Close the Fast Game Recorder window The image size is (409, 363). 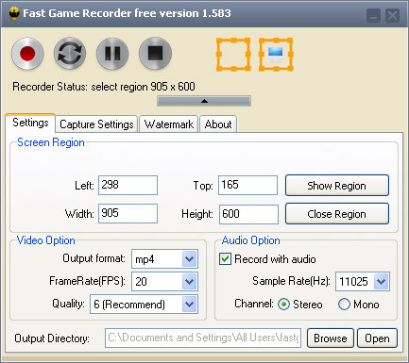click(393, 16)
